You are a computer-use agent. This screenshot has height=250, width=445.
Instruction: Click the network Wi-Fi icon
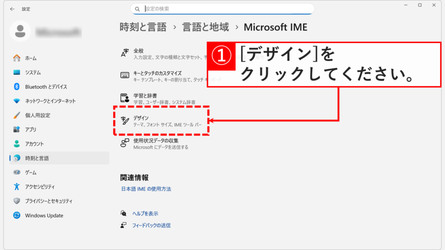[17, 101]
